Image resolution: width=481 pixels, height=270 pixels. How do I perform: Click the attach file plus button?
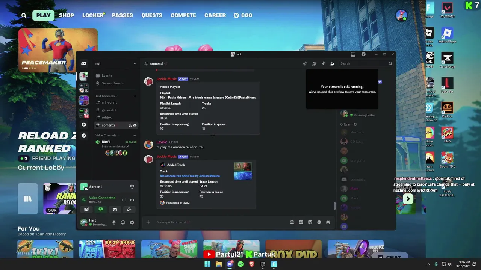pos(148,222)
